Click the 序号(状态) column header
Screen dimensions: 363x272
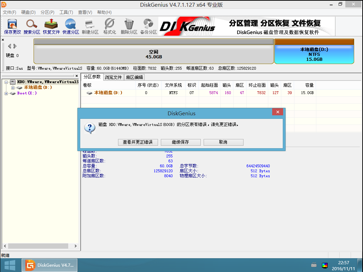coord(148,85)
